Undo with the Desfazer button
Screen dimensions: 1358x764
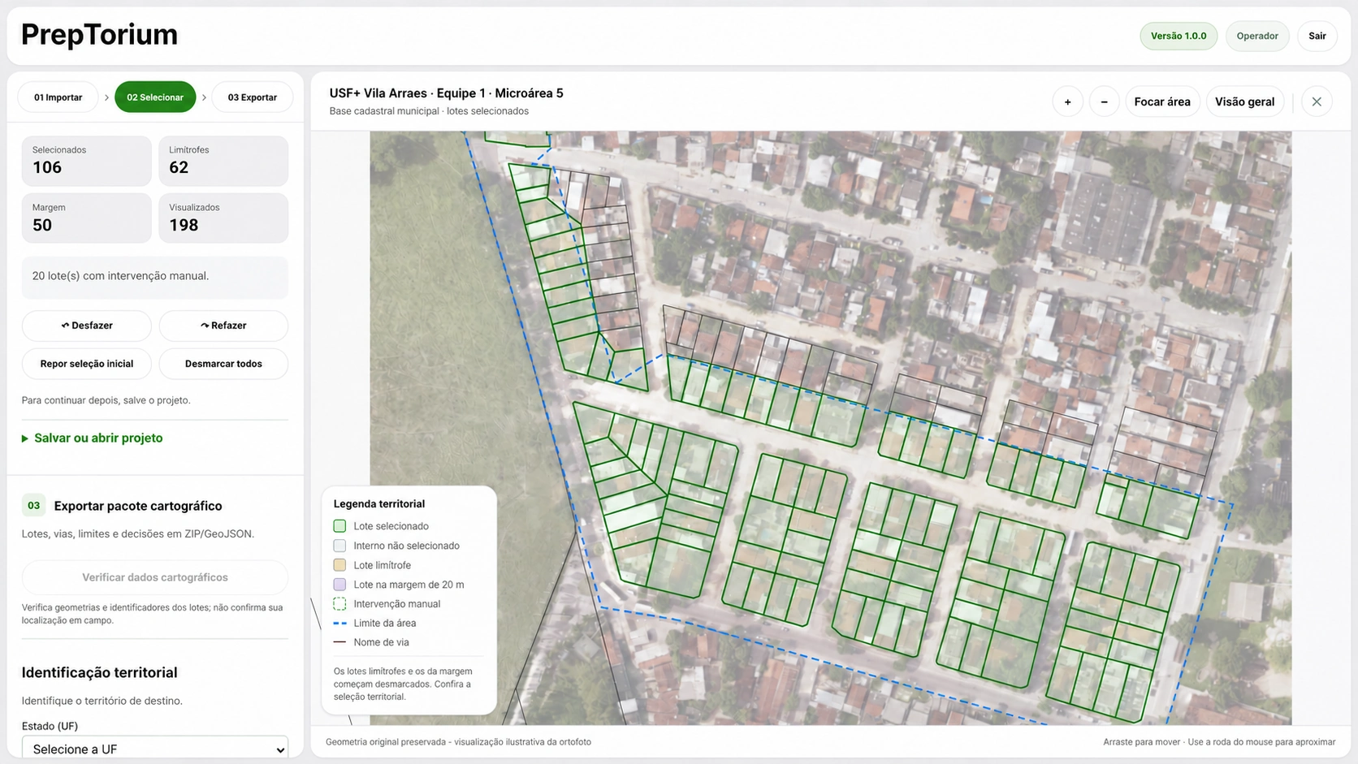(87, 326)
